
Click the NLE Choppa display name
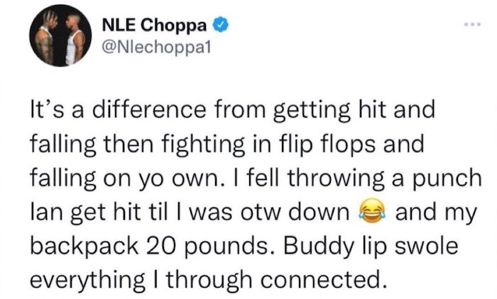point(154,25)
